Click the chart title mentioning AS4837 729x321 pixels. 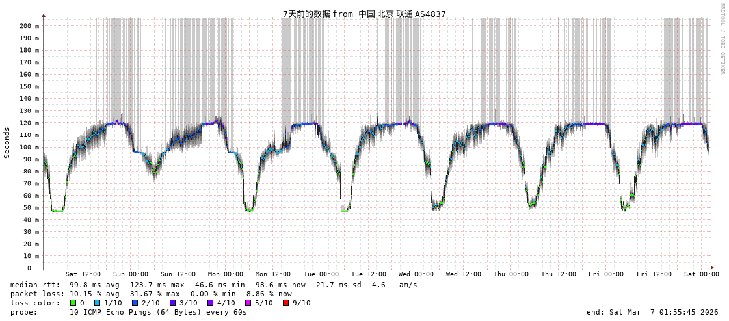[364, 14]
